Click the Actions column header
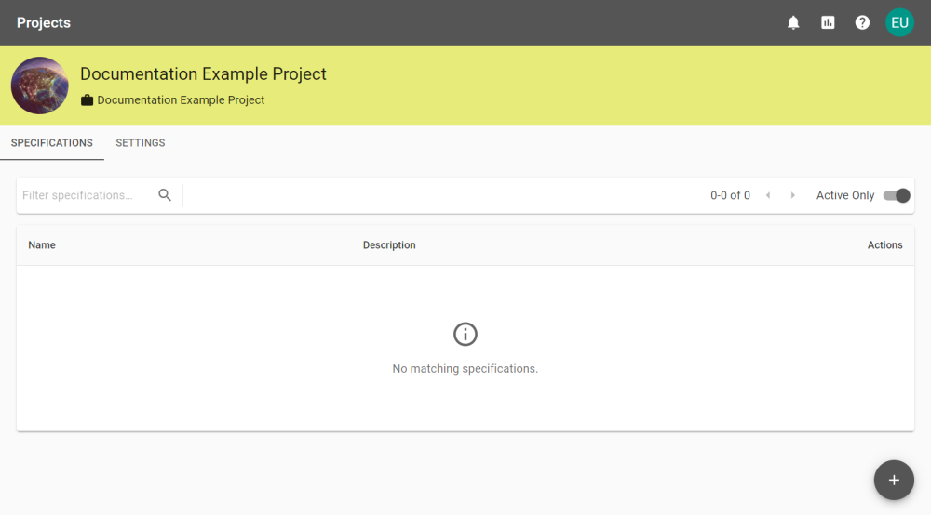This screenshot has width=931, height=515. pos(884,244)
